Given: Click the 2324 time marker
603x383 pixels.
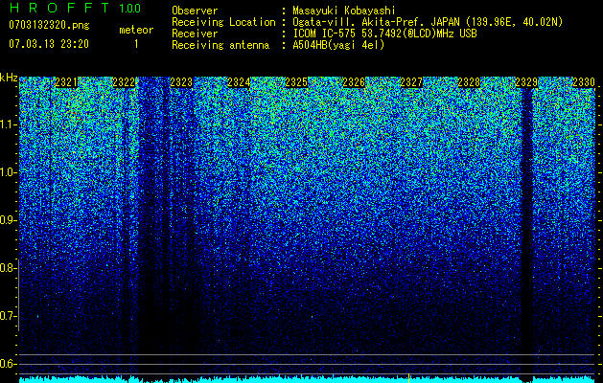Looking at the screenshot, I should tap(239, 82).
